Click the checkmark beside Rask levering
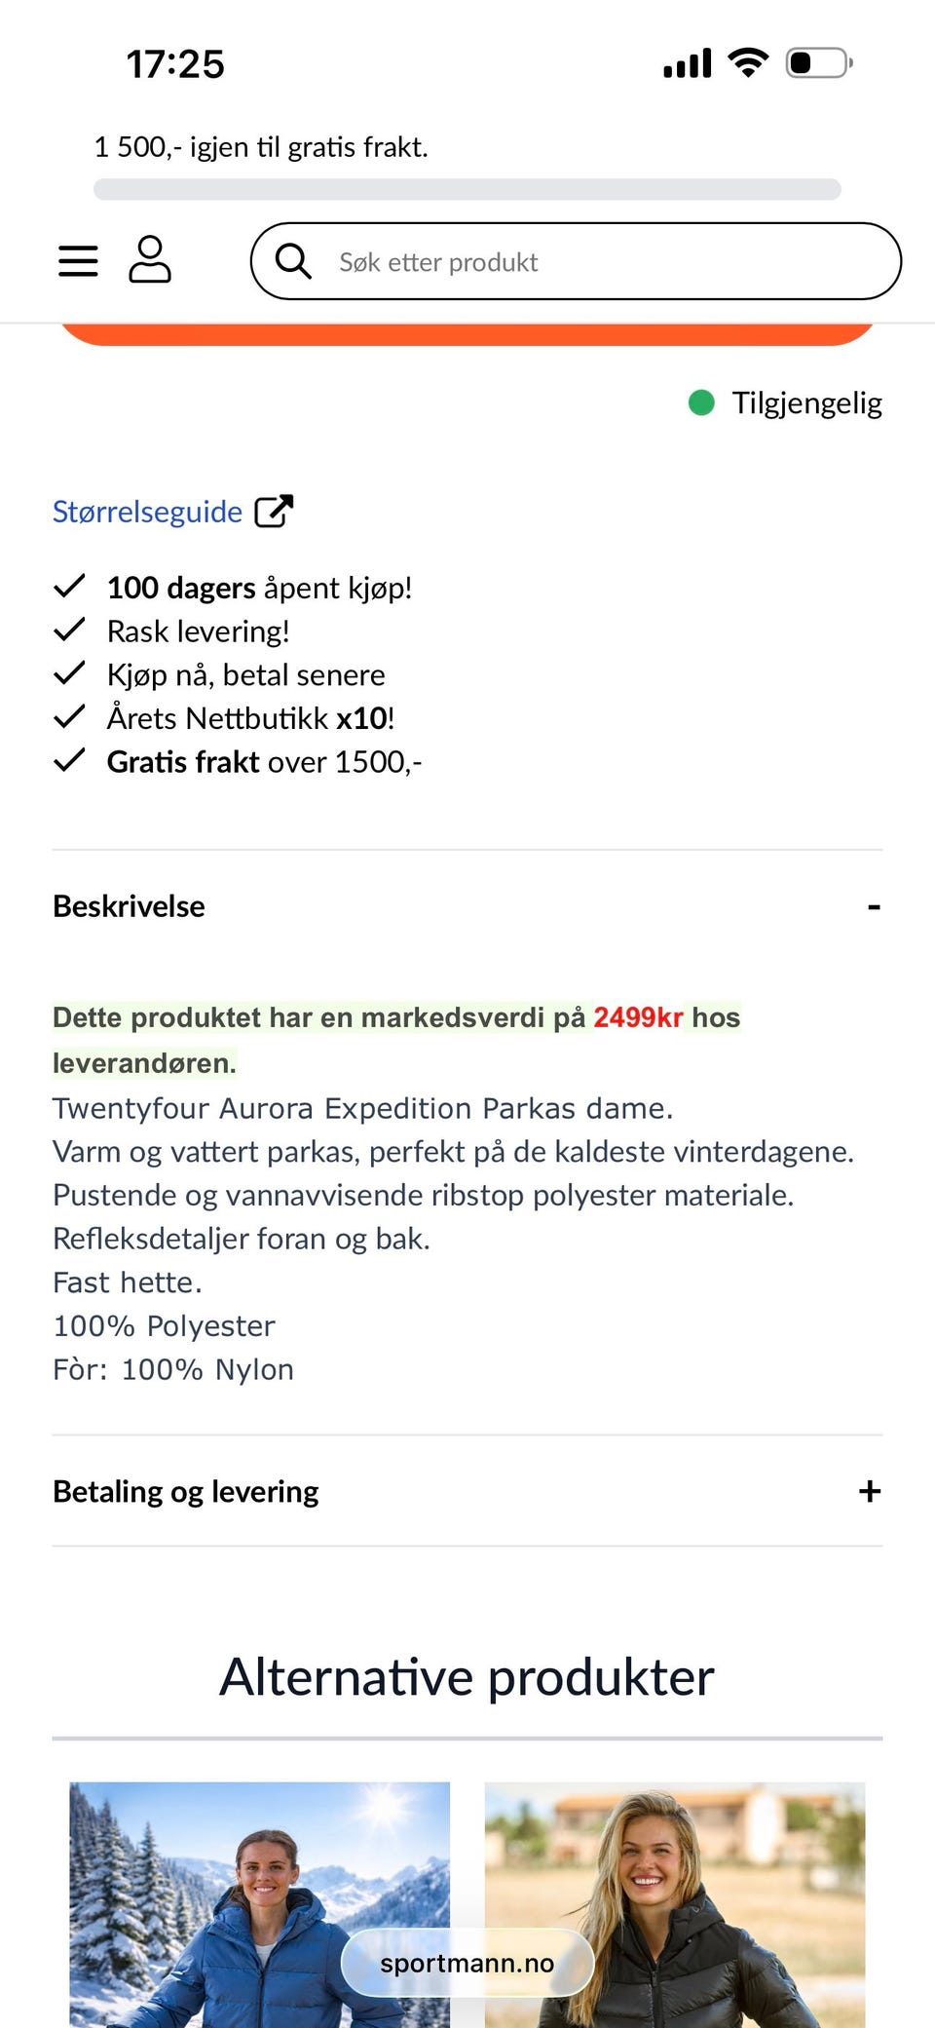The height and width of the screenshot is (2028, 935). (x=68, y=630)
